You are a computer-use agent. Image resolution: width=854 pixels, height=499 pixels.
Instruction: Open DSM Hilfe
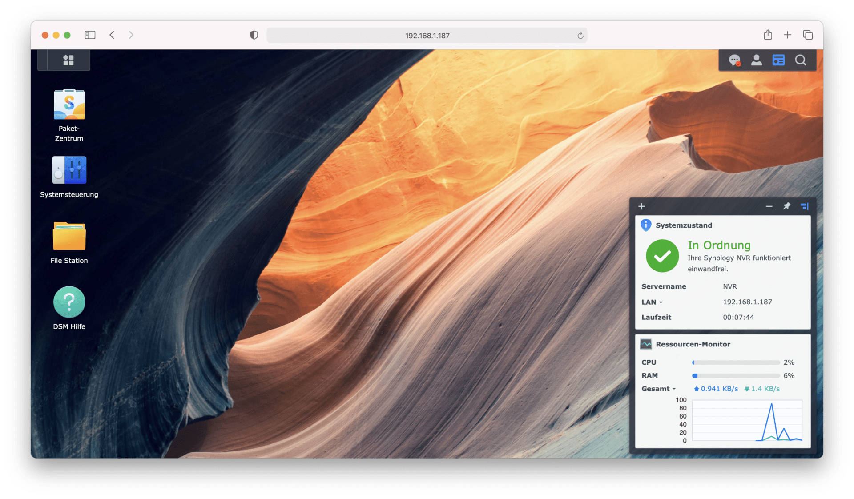point(69,302)
